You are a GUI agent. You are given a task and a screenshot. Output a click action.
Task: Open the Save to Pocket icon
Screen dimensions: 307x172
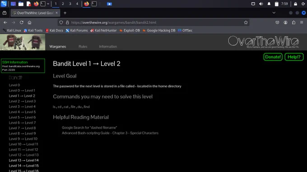pos(277,23)
